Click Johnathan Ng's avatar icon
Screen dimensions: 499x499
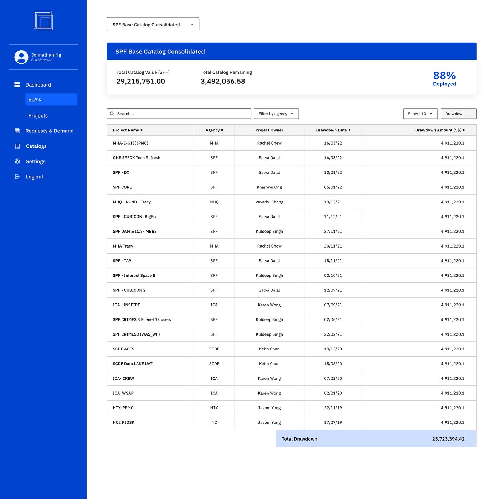(x=21, y=57)
